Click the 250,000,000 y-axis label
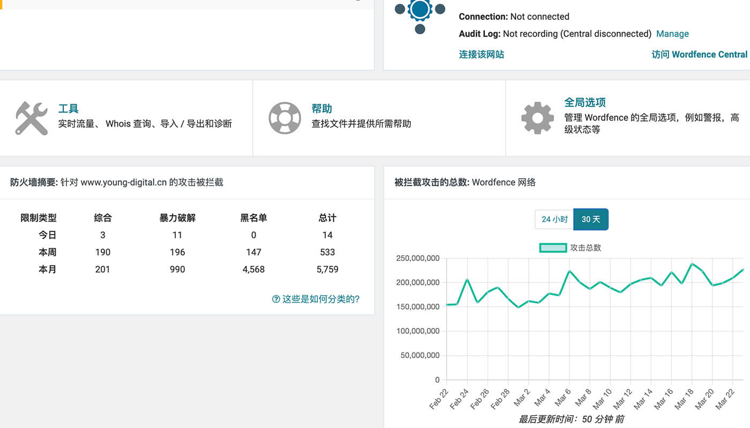Screen dimensions: 750x428 418,258
